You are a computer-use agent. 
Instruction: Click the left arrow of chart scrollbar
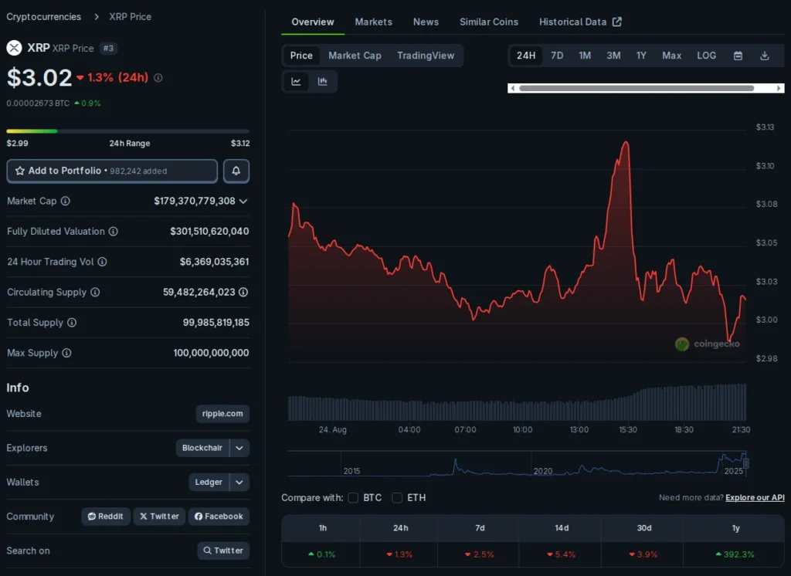click(x=513, y=88)
